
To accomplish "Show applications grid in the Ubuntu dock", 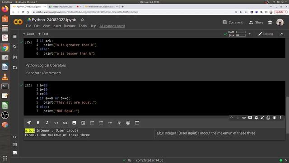I will (x=5, y=158).
